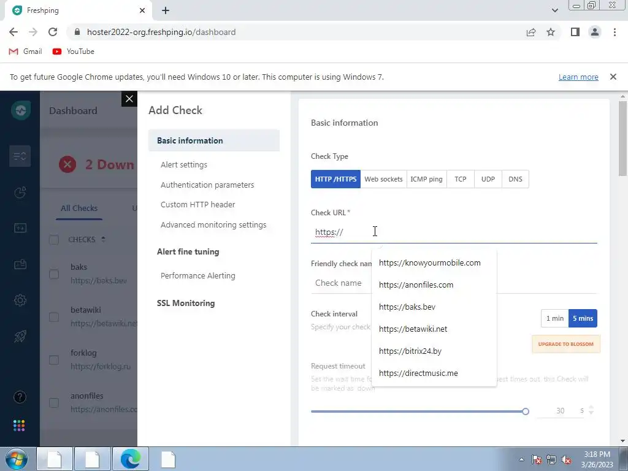Open Microsoft Edge from the taskbar
The image size is (628, 471).
131,459
